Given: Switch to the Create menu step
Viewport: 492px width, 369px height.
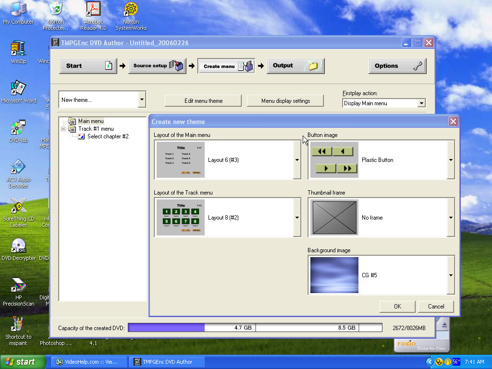Looking at the screenshot, I should click(226, 66).
